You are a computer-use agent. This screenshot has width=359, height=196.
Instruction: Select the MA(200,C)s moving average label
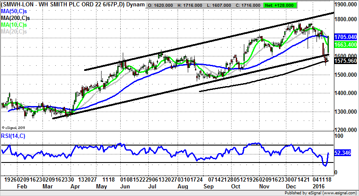pos(15,19)
